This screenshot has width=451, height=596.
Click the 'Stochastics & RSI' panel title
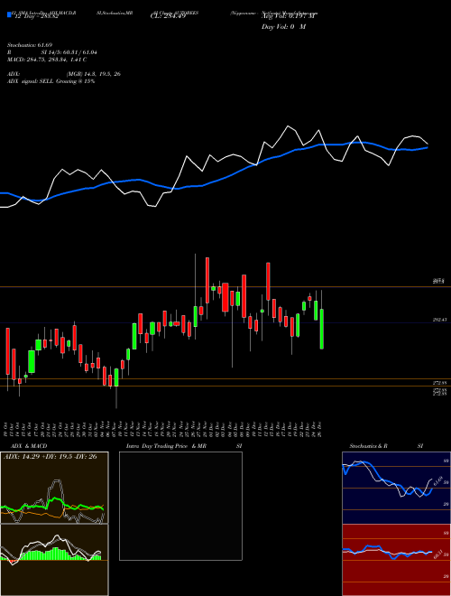tap(386, 446)
